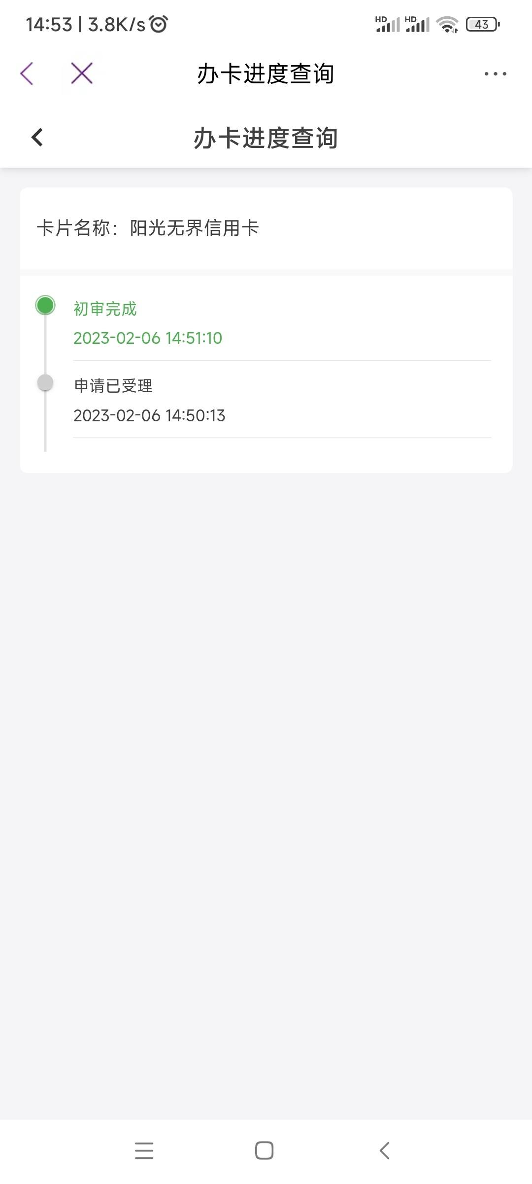Tap the first HD signal strength icon
Viewport: 532px width, 1184px height.
pyautogui.click(x=388, y=24)
